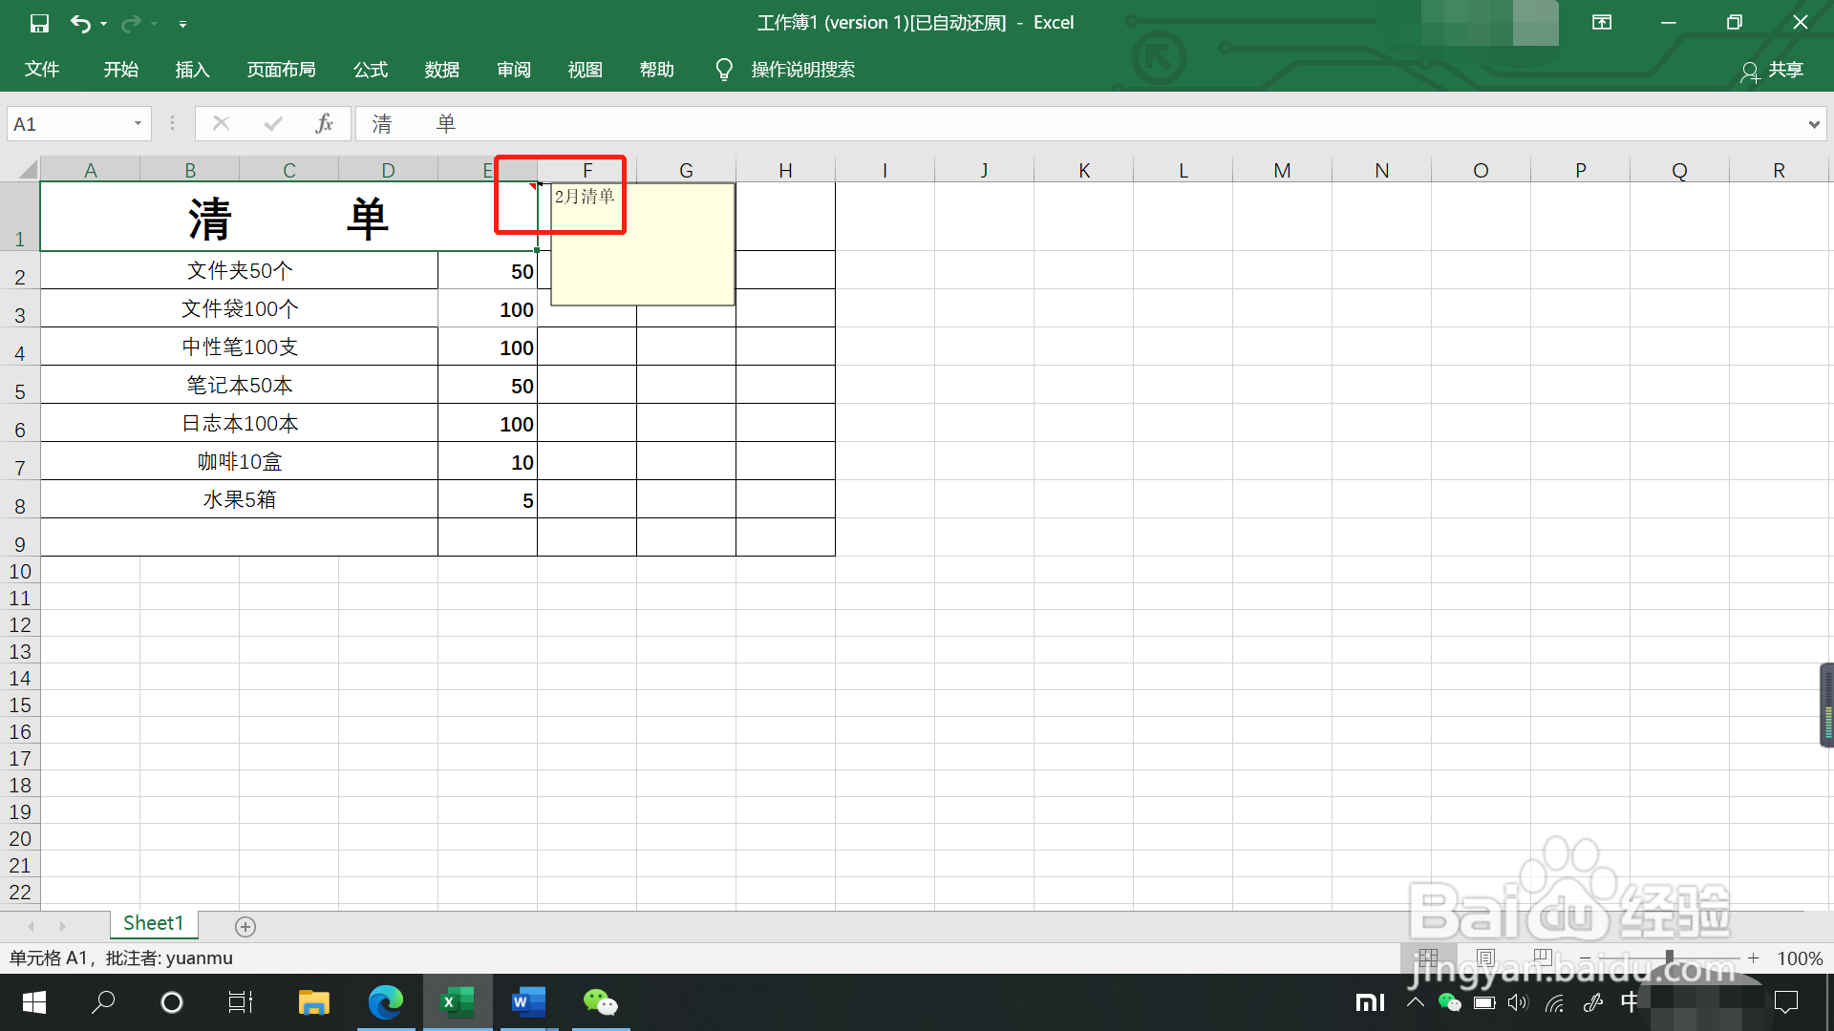The image size is (1834, 1031).
Task: Open Customize Quick Access Toolbar dropdown
Action: pos(182,24)
